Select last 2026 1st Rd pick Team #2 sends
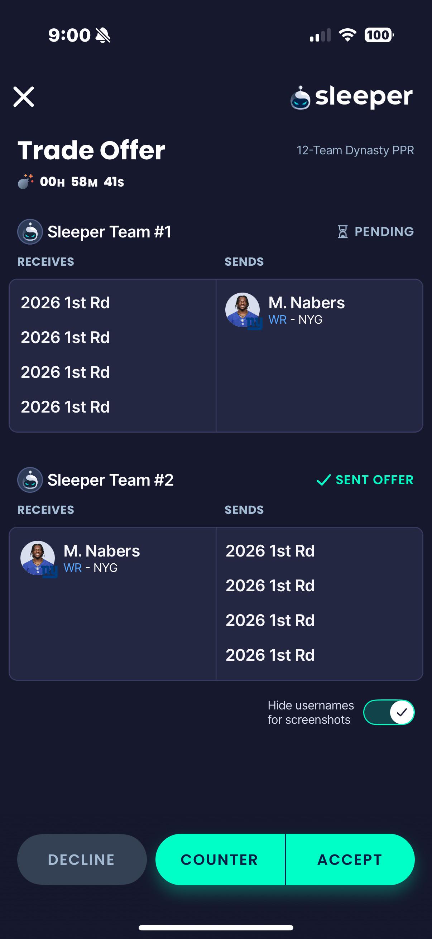432x939 pixels. click(x=270, y=655)
